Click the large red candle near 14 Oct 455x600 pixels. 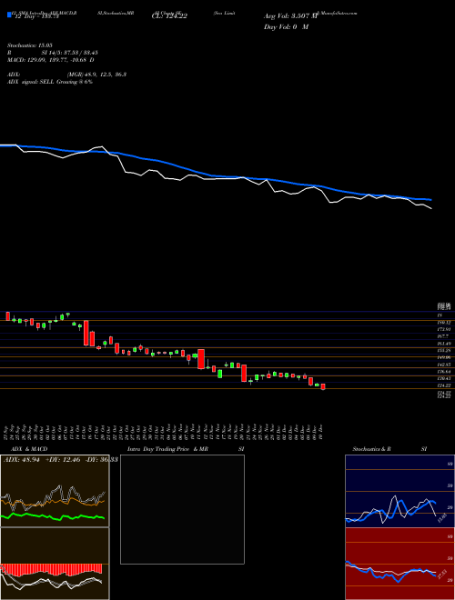pos(86,333)
